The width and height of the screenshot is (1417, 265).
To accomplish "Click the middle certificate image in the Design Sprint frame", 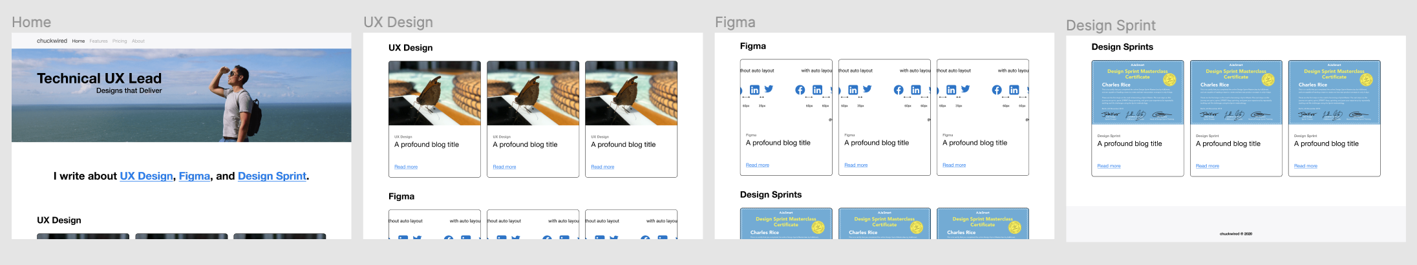I will tap(1236, 92).
